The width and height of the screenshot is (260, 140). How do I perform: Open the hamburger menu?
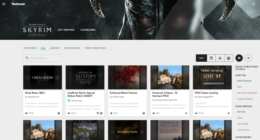(4, 4)
